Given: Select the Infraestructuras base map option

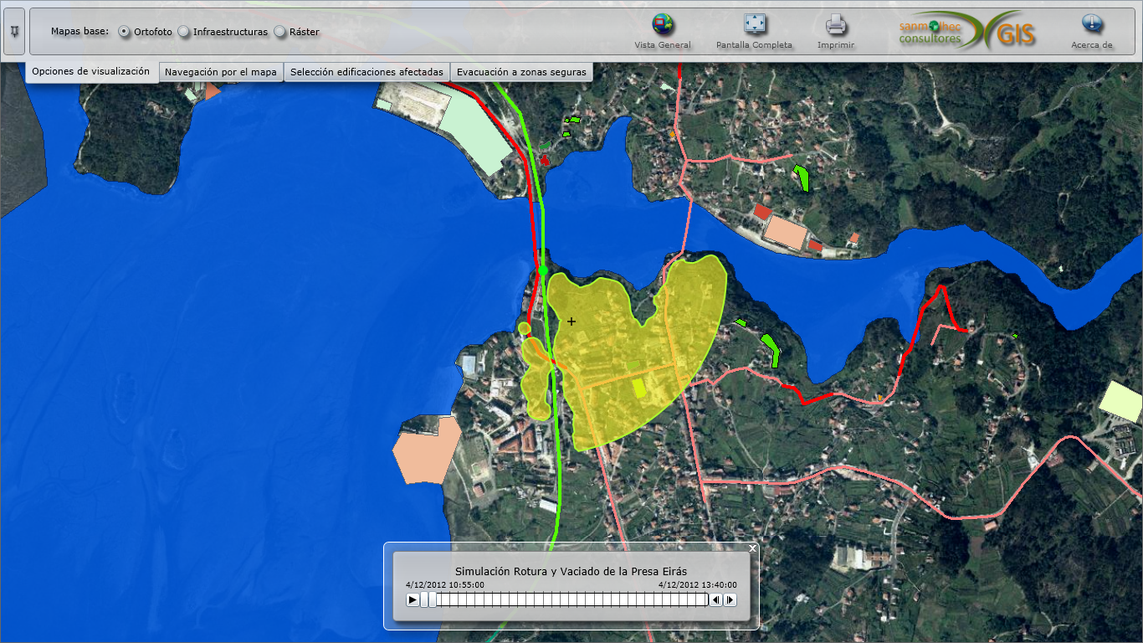Looking at the screenshot, I should (184, 32).
